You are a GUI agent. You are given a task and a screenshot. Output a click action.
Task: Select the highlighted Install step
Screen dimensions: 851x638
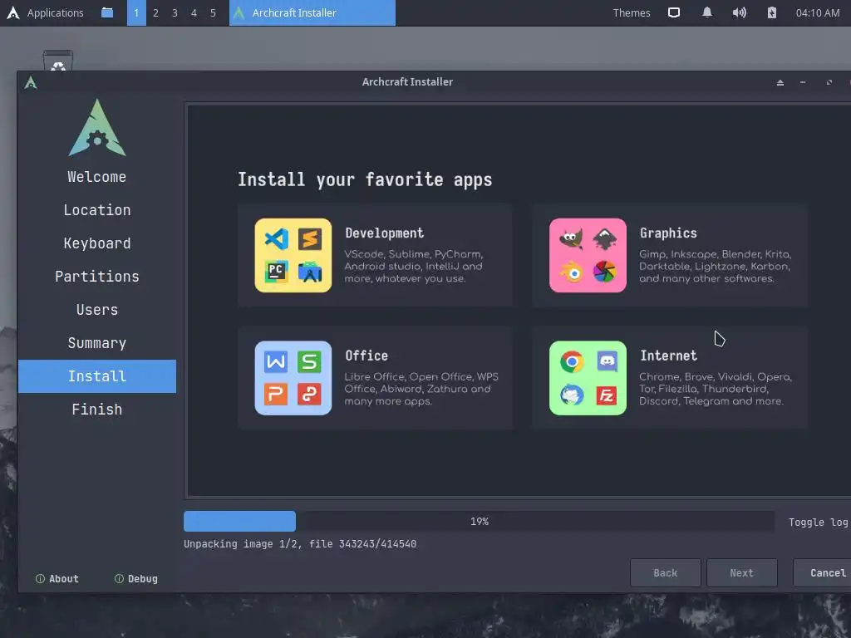(97, 376)
